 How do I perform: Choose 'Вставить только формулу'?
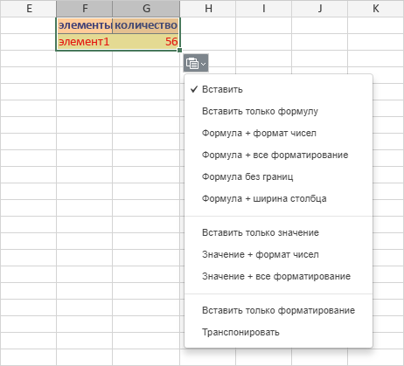(x=279, y=111)
